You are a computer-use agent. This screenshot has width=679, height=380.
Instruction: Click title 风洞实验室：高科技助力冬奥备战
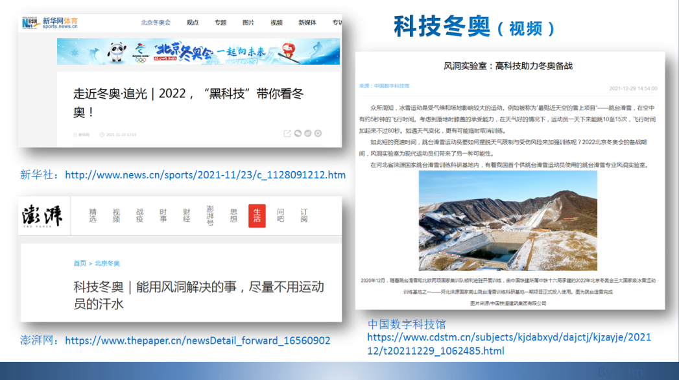point(508,66)
